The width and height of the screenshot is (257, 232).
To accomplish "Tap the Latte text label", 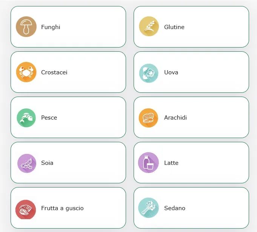I will click(171, 163).
